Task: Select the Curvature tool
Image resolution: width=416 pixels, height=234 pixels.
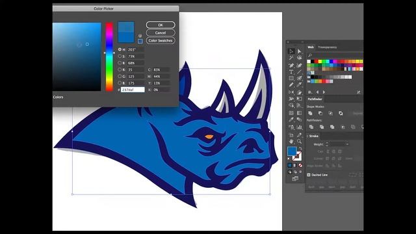Action: coord(299,65)
